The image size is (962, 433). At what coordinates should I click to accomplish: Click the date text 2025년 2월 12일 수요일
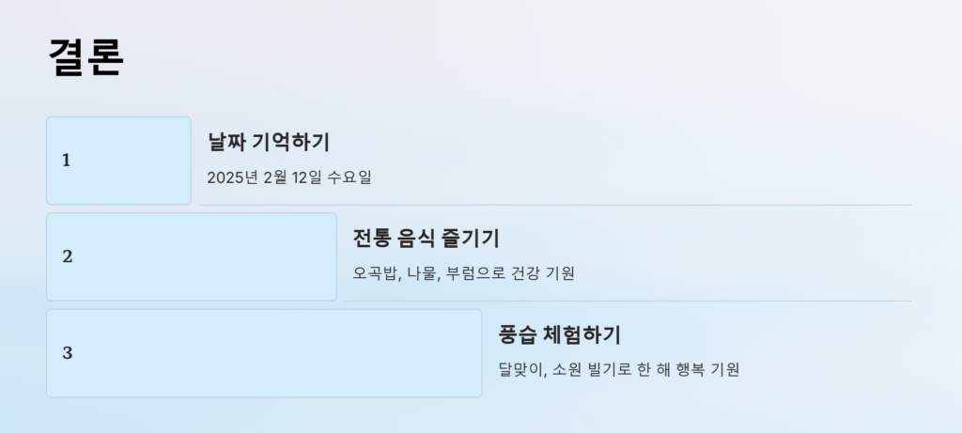coord(289,178)
